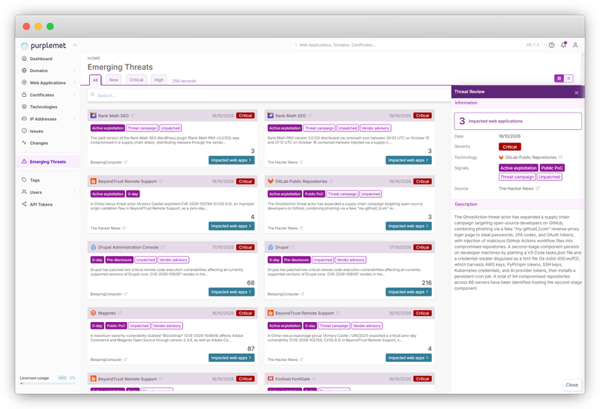
Task: Select the High tab
Action: pos(159,80)
